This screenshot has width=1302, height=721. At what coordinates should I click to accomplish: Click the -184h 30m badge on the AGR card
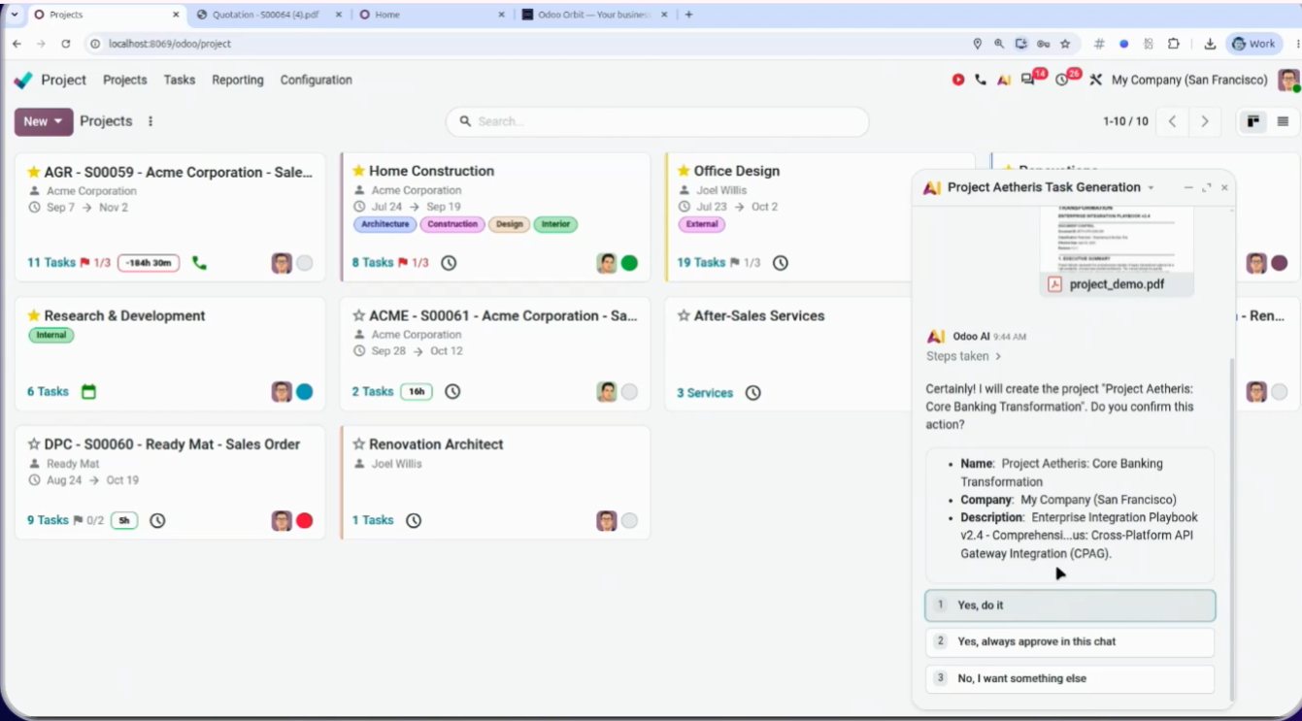(x=149, y=263)
